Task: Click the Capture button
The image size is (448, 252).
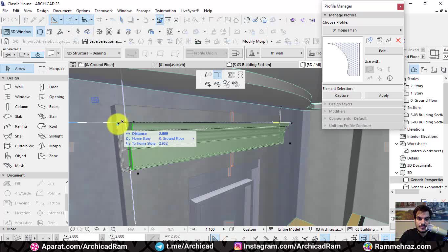Action: 342,95
